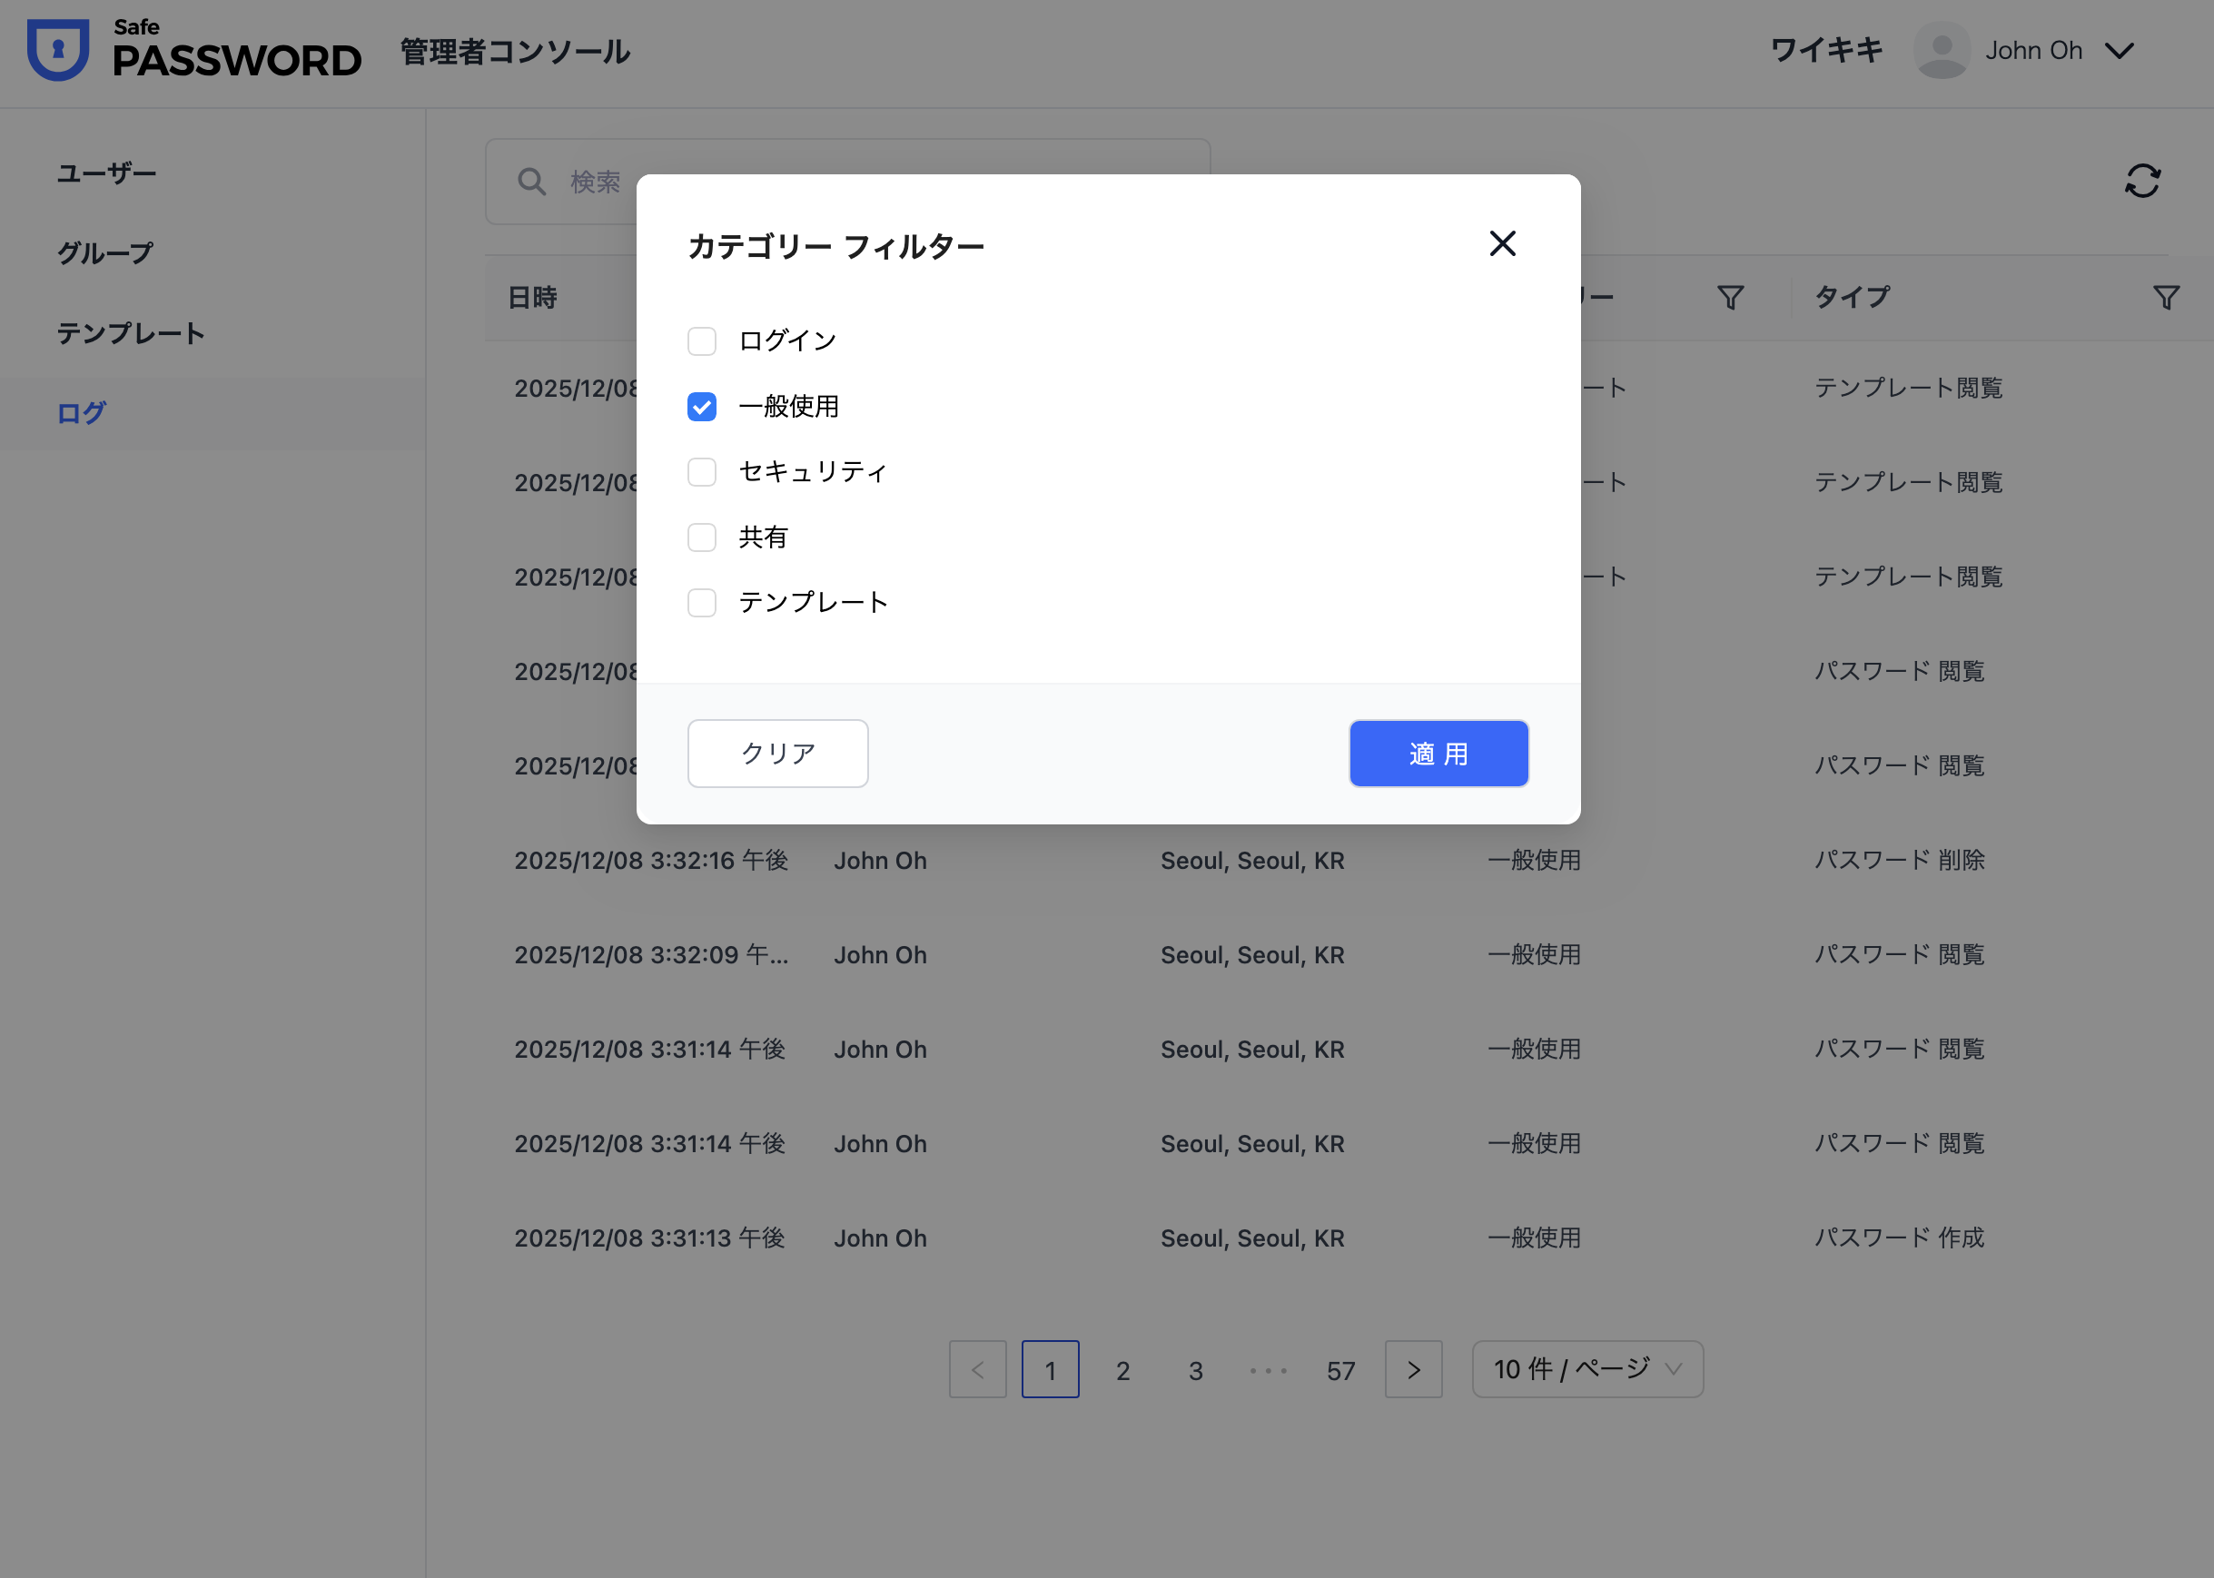Close the category filter dialog

[x=1503, y=244]
